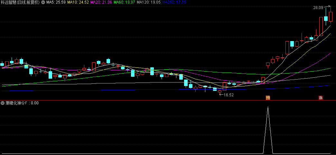Click the last red candlestick at far right
Viewport: 336px width, 155px height.
(x=331, y=16)
